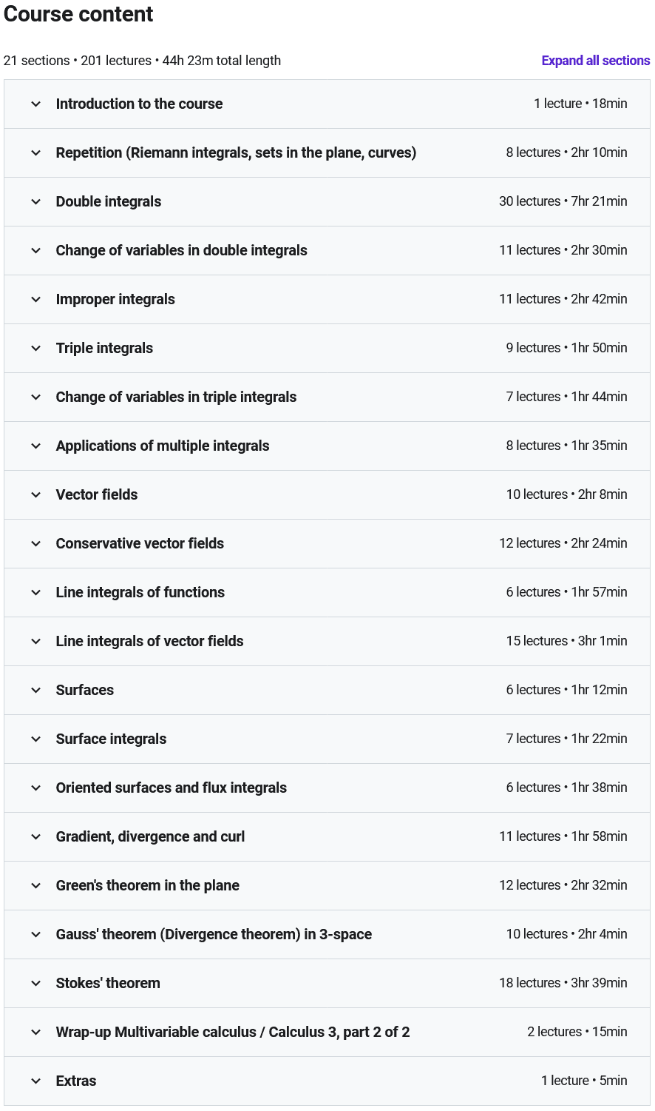This screenshot has width=655, height=1111.
Task: Click chevron beside Extras section
Action: 36,1081
